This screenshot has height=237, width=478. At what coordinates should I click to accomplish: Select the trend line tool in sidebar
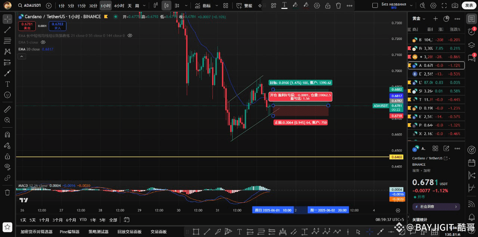coord(7,30)
